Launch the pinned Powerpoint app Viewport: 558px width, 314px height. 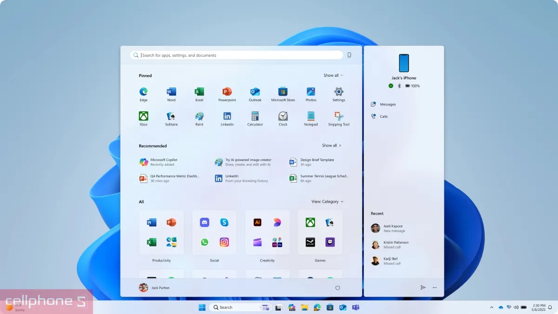click(x=227, y=94)
